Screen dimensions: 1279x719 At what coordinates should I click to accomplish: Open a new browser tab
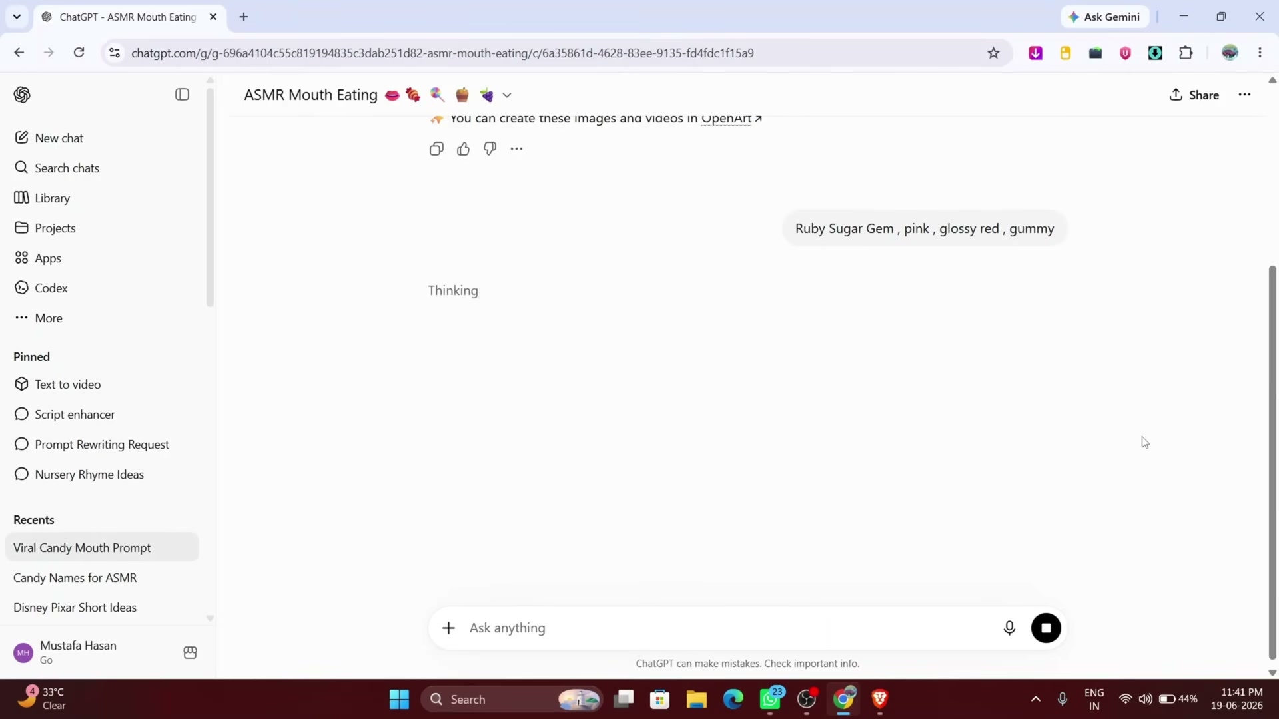click(244, 17)
